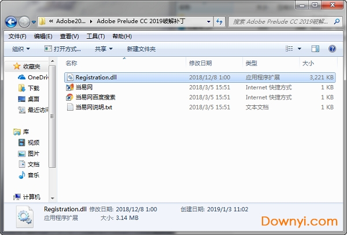Select the 当易网说明.txt file name
The height and width of the screenshot is (235, 347).
[x=94, y=107]
